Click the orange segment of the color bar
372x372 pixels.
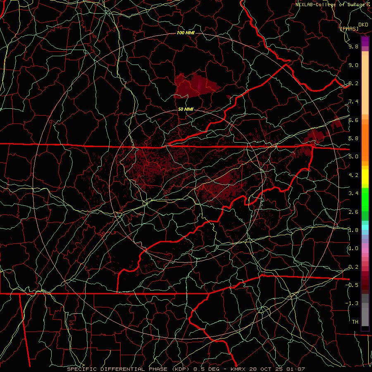[x=365, y=142]
